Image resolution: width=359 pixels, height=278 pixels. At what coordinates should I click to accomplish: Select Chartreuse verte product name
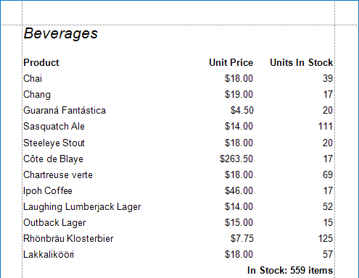58,174
